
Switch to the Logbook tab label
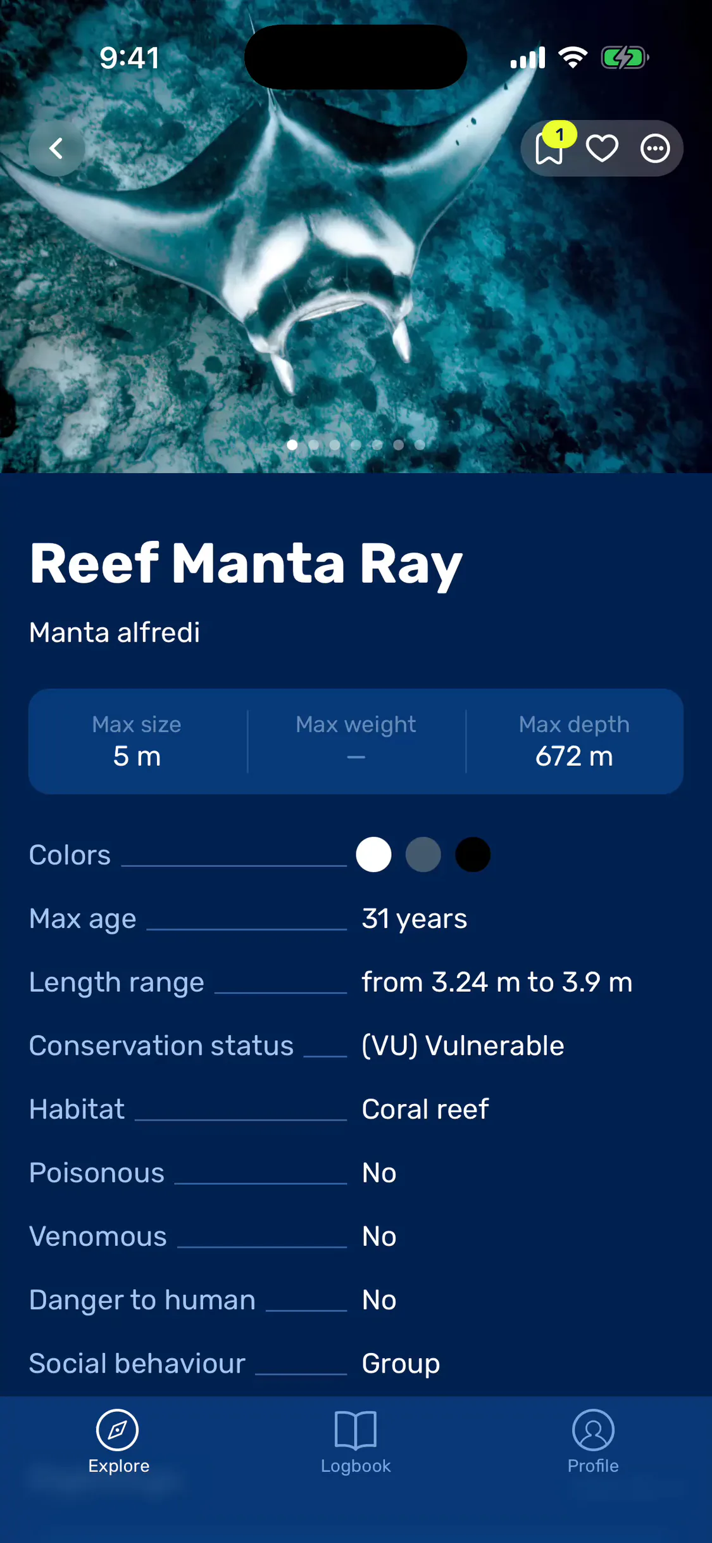[x=356, y=1466]
